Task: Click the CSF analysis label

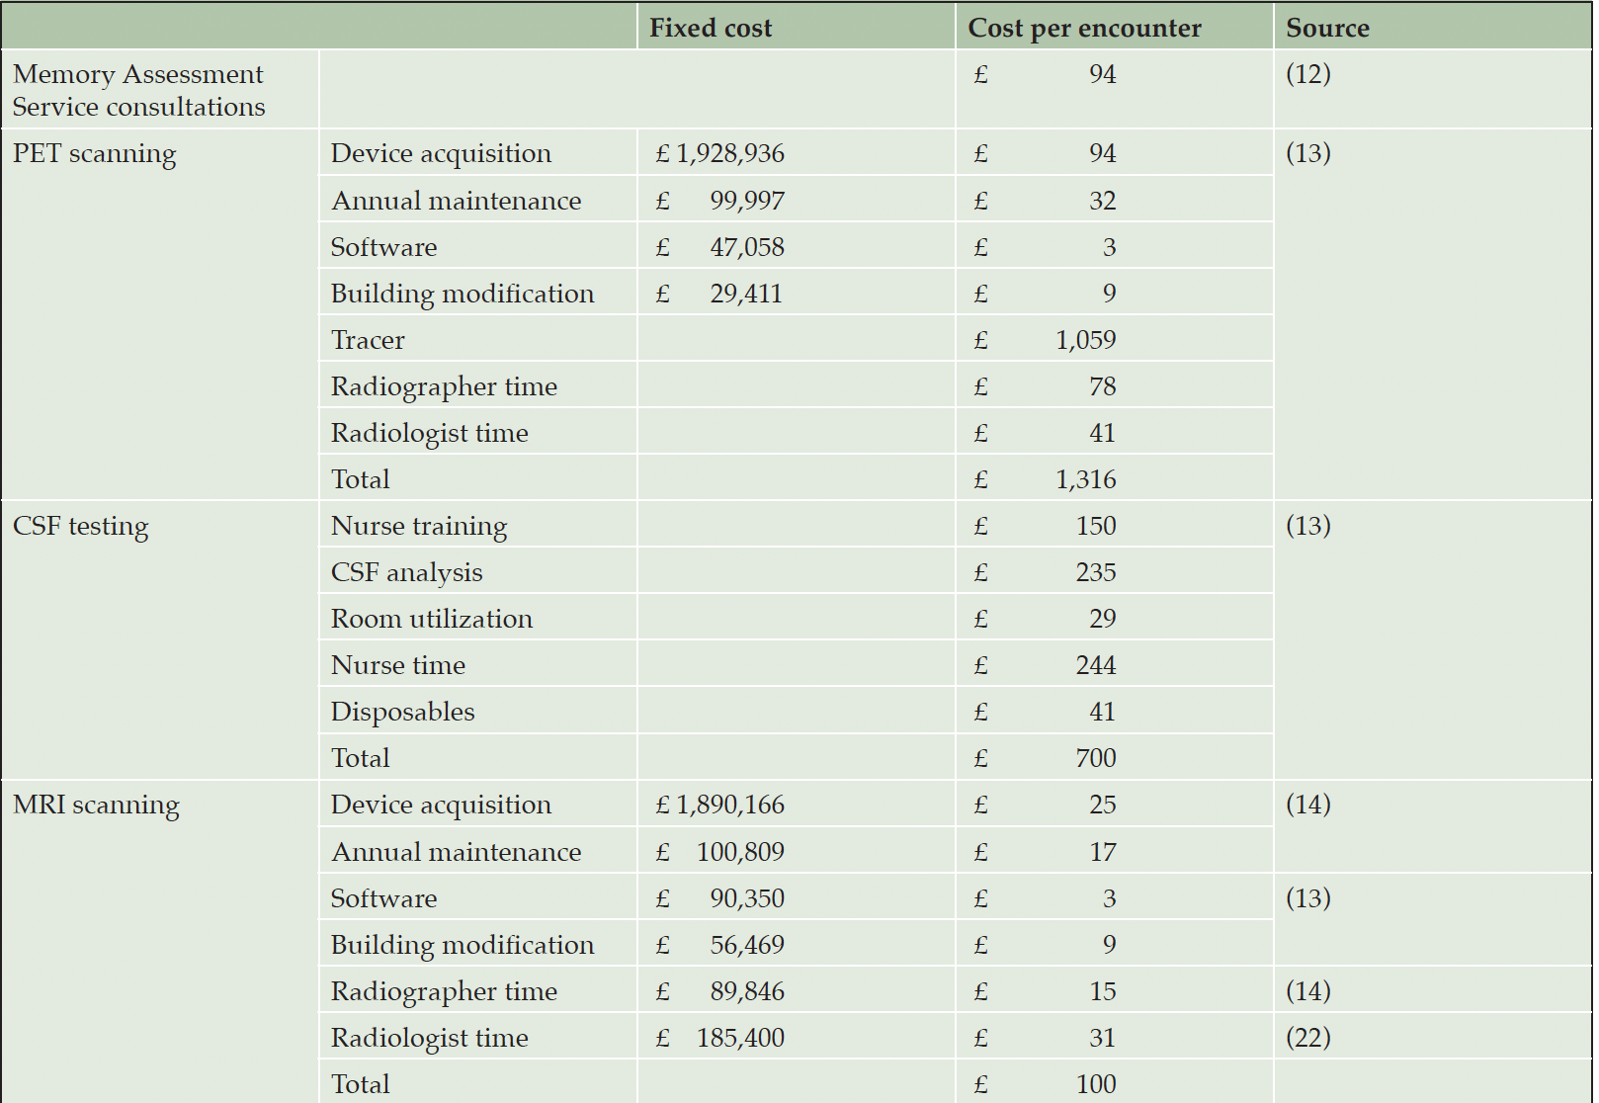Action: tap(406, 572)
